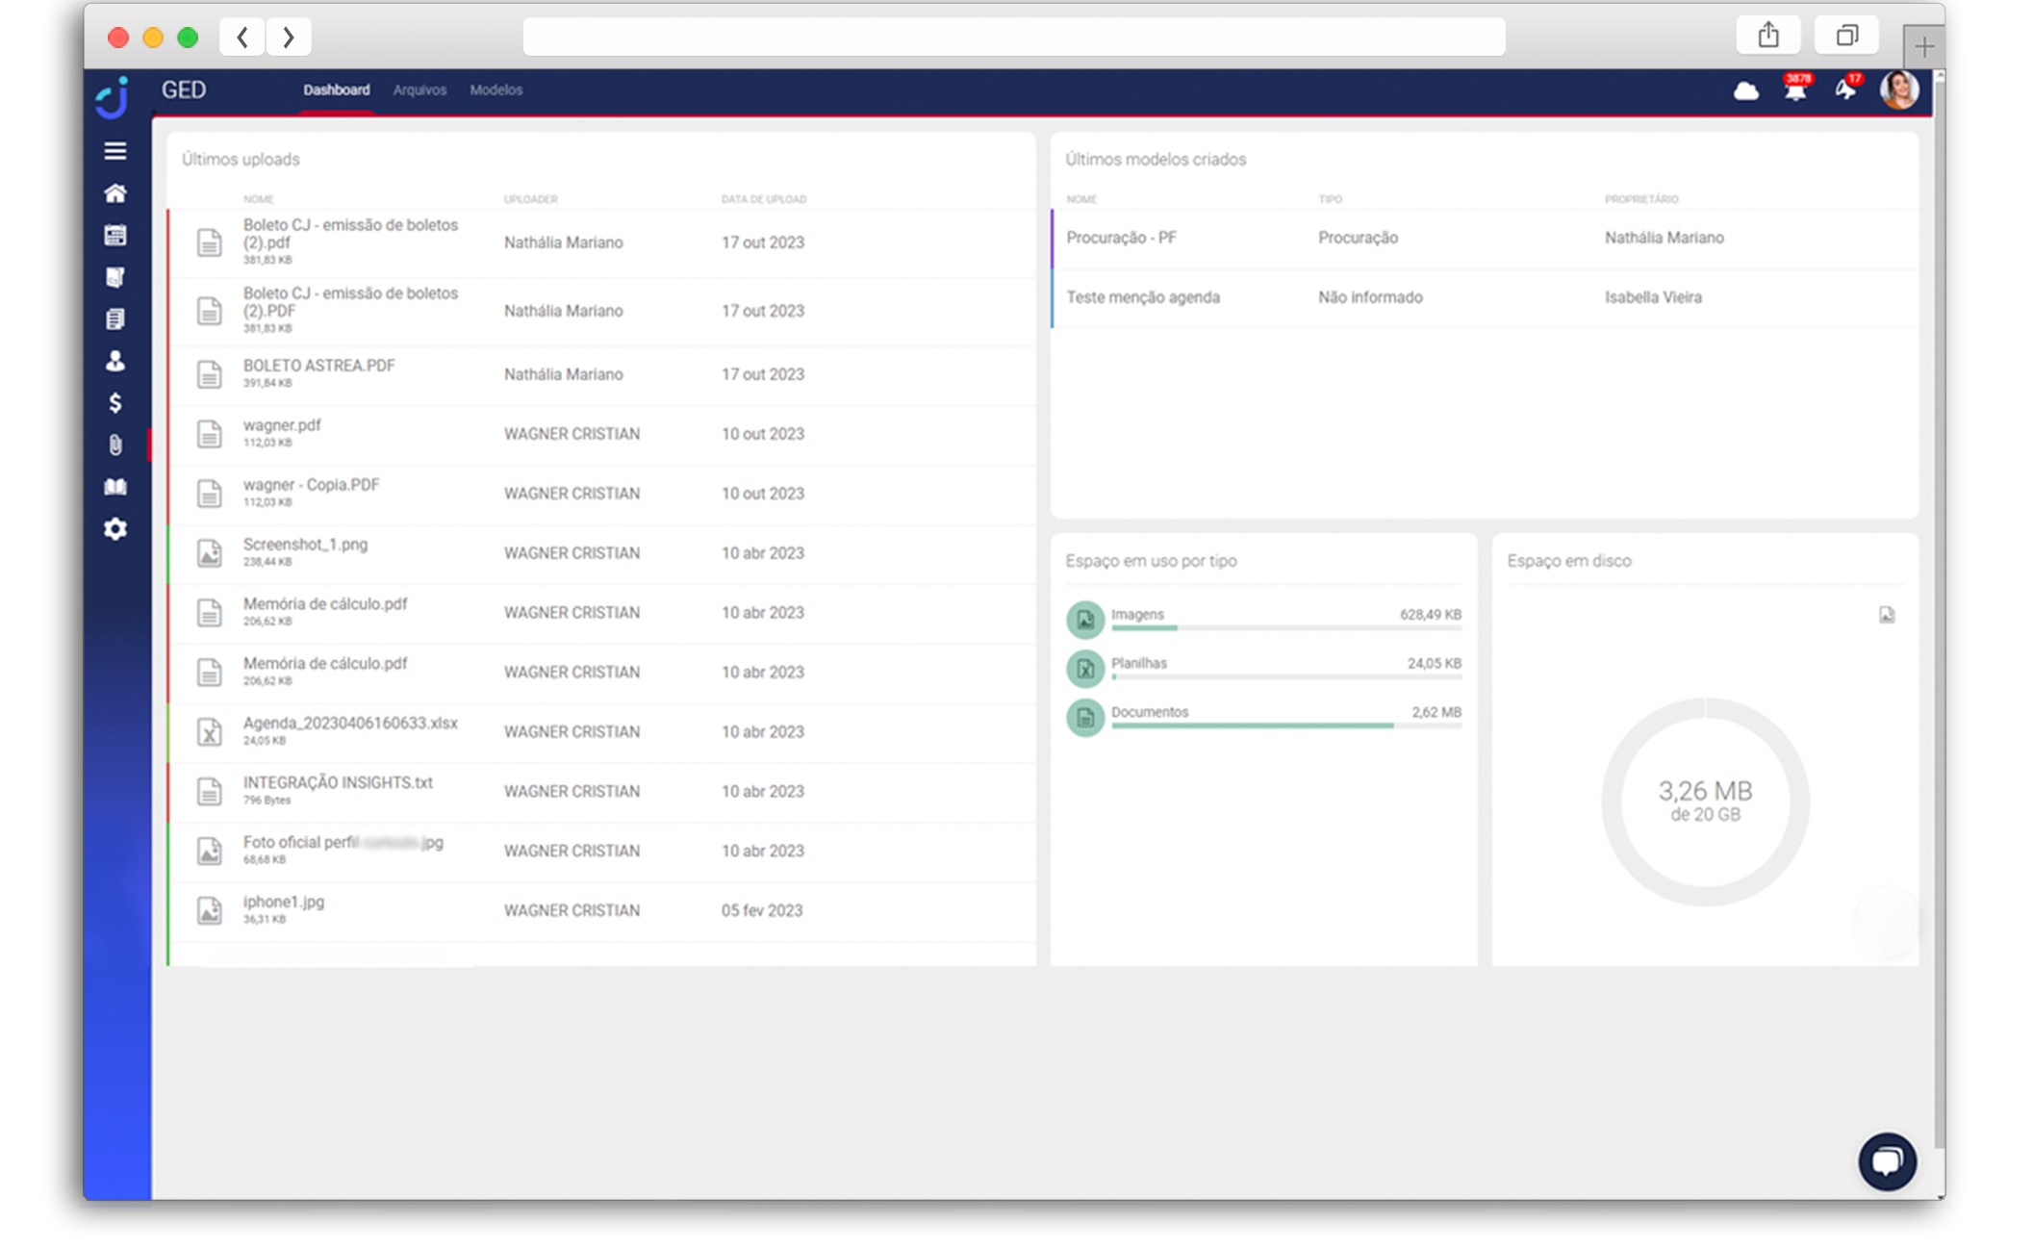Click the paperclip GED sidebar icon

(x=114, y=445)
